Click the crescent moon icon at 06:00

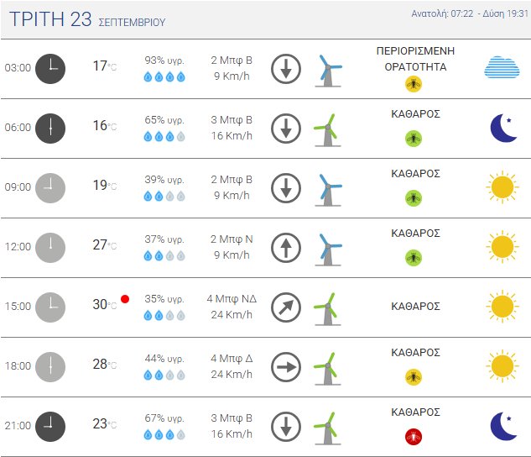pos(502,128)
